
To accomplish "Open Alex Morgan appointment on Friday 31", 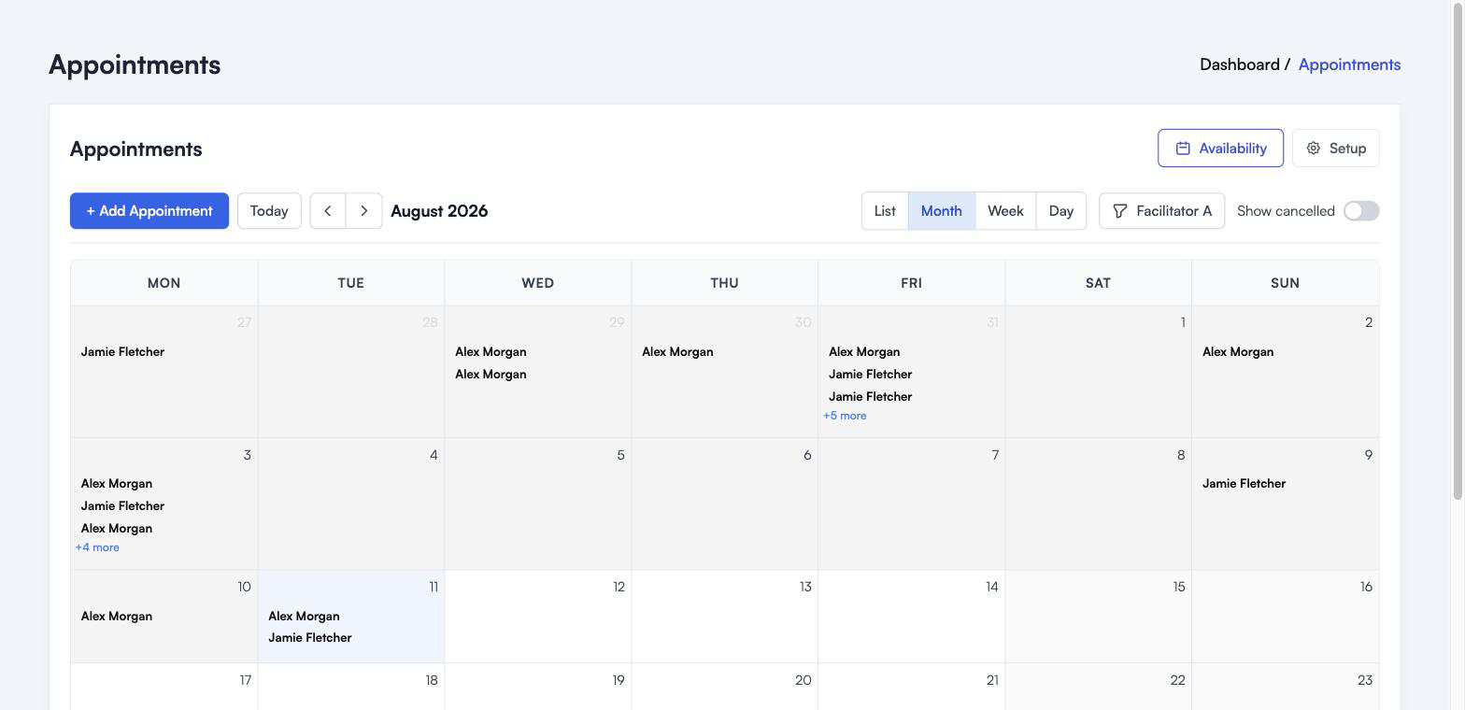I will [864, 352].
